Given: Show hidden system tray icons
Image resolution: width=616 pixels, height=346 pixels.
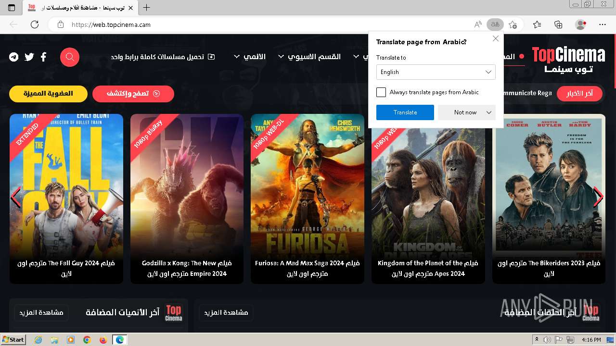Looking at the screenshot, I should [537, 340].
